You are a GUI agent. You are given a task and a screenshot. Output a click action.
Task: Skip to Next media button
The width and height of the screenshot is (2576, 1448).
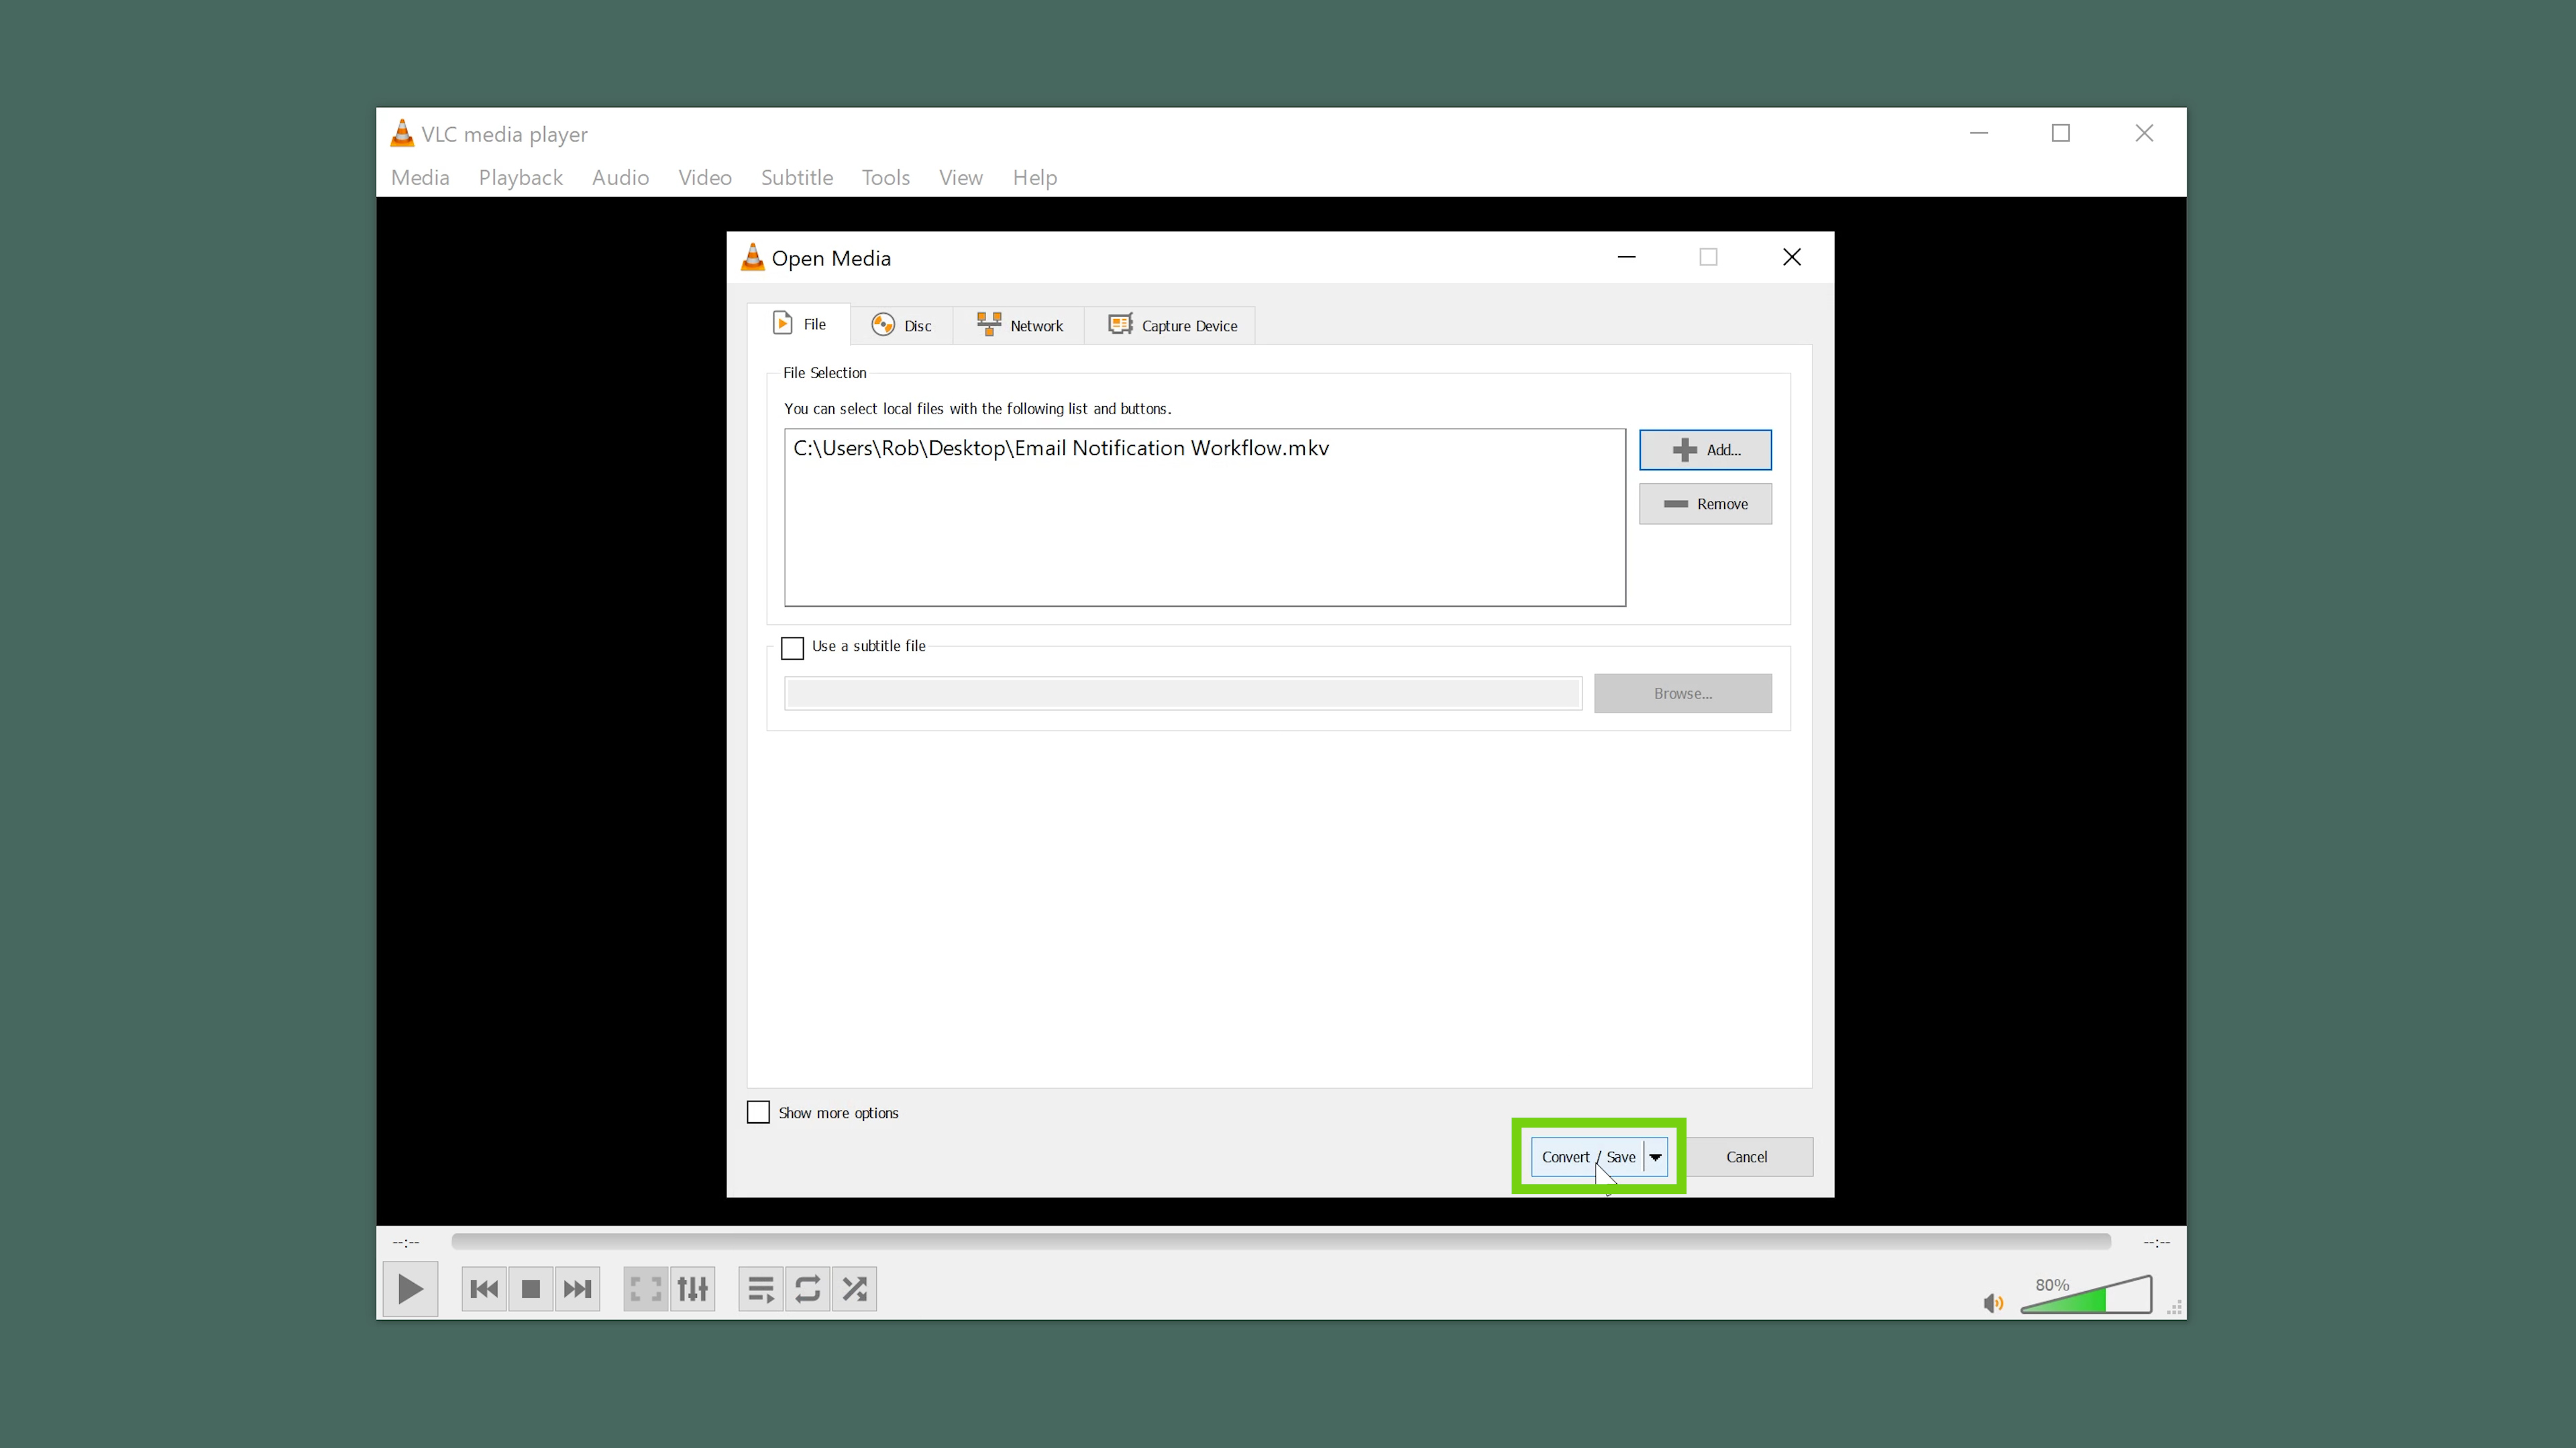[577, 1289]
